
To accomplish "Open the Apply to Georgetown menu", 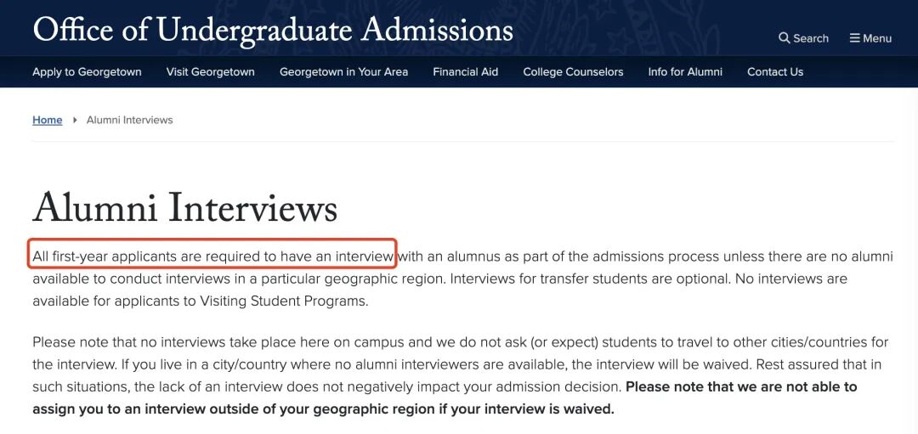I will coord(87,72).
